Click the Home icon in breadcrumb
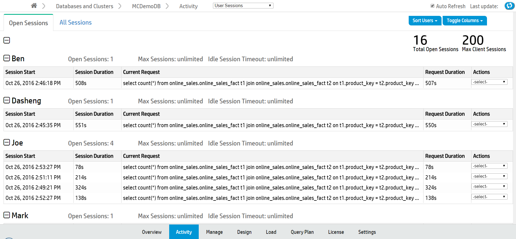Screen dimensions: 516x239 click(34, 6)
